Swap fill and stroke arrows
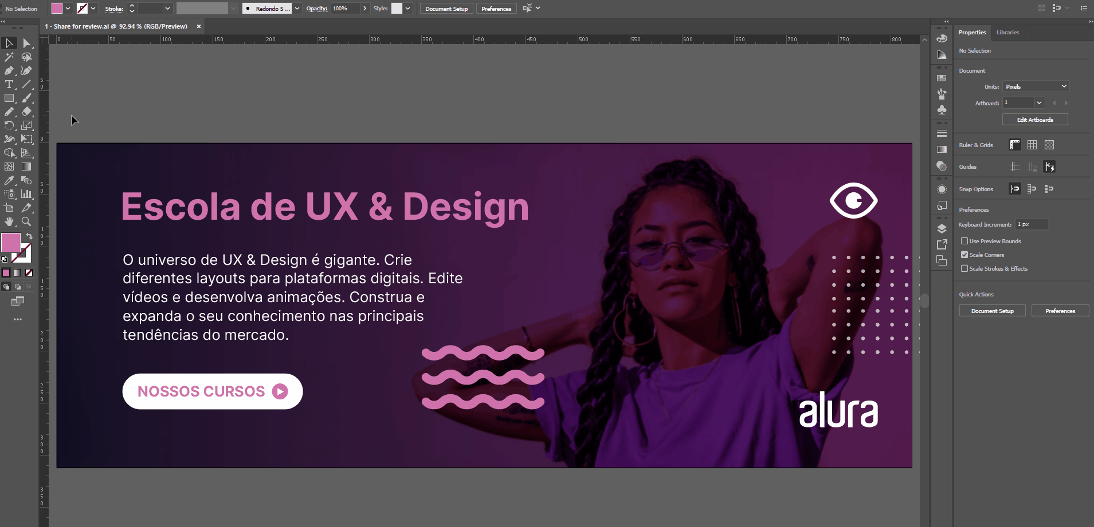 click(x=29, y=236)
